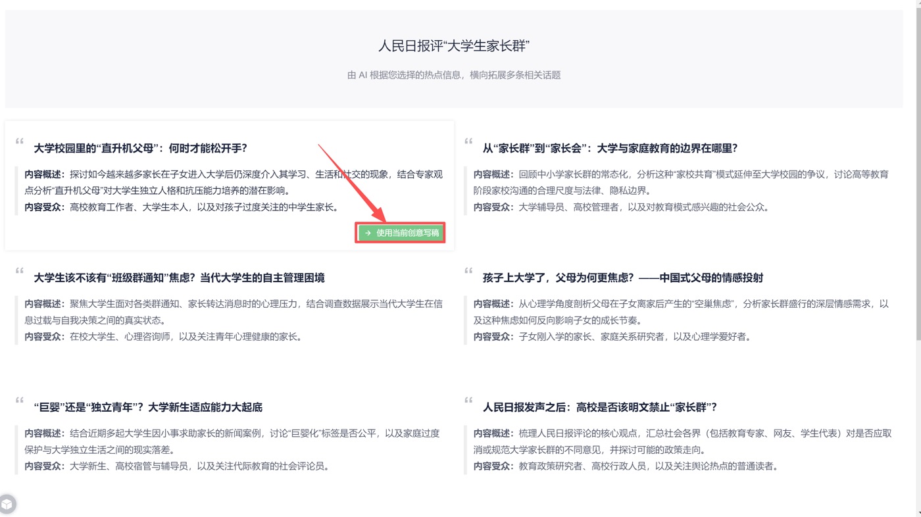Click the overview mentioning “家校共育”模式
Image resolution: width=921 pixels, height=517 pixels.
[681, 183]
